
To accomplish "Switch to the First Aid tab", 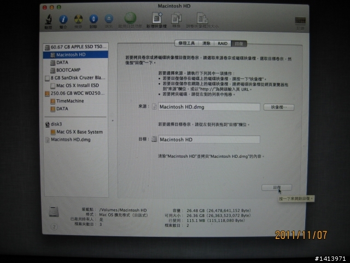I will 186,43.
